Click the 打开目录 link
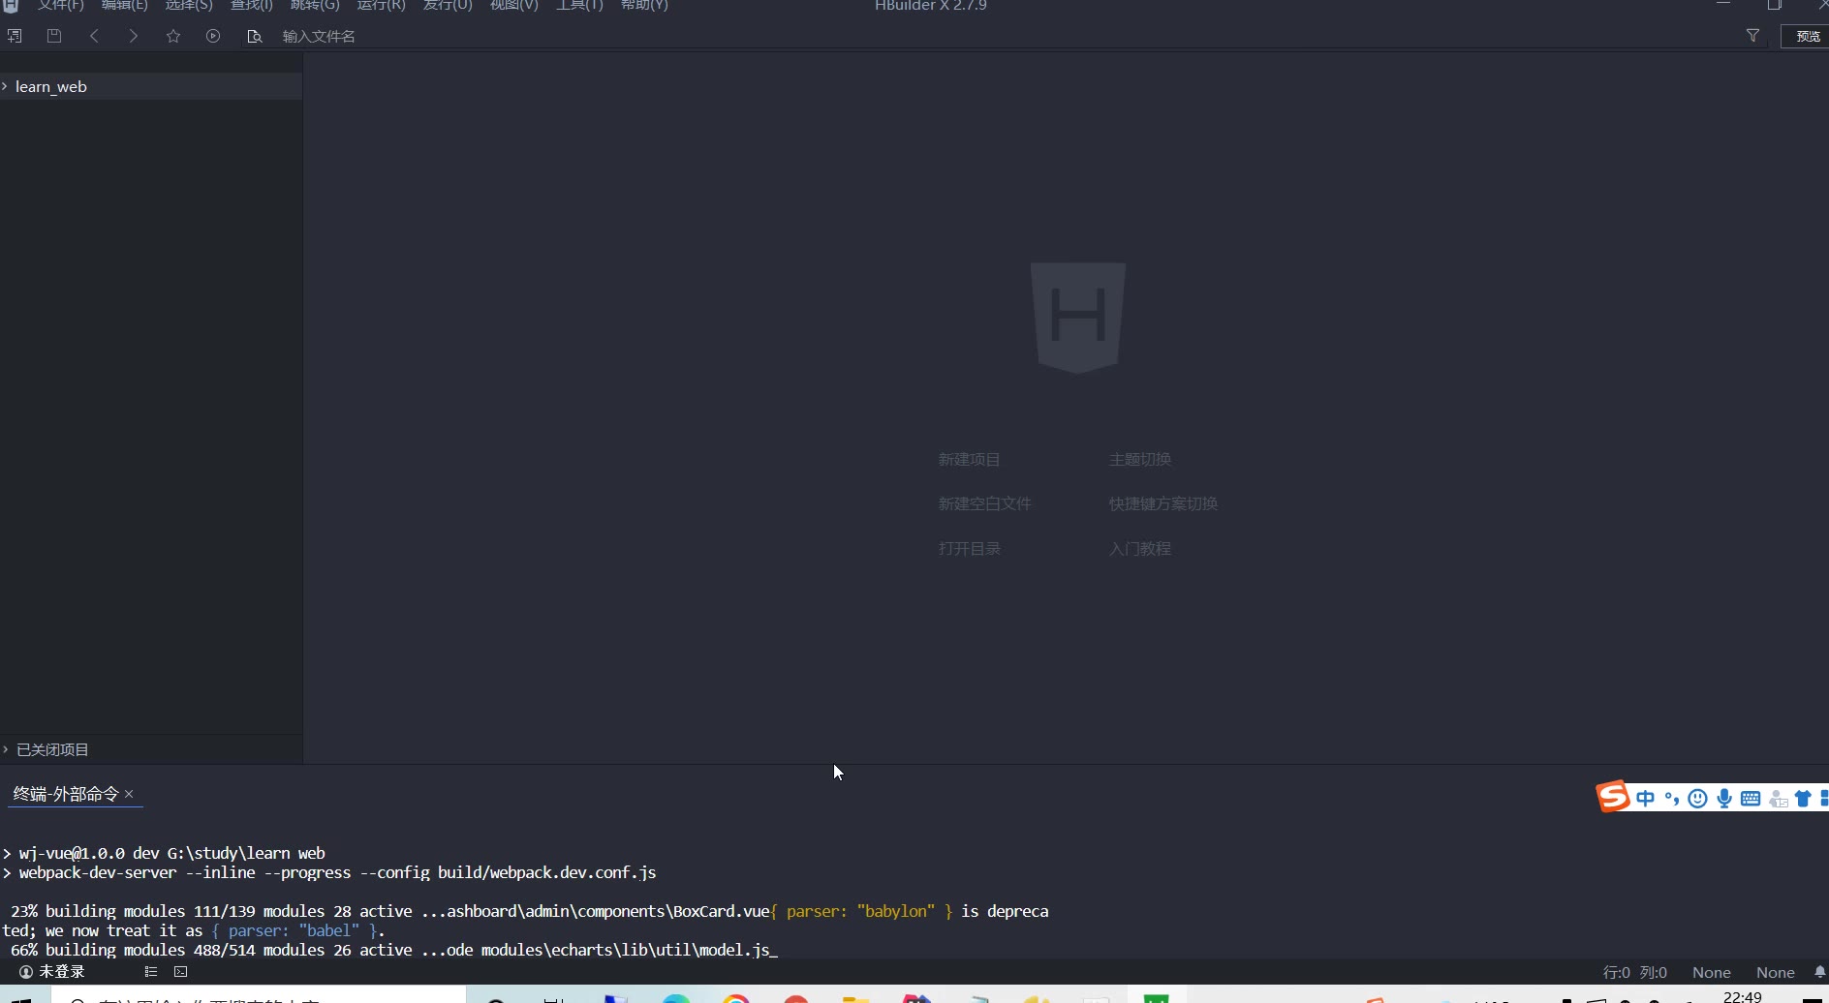The width and height of the screenshot is (1829, 1003). (x=969, y=548)
